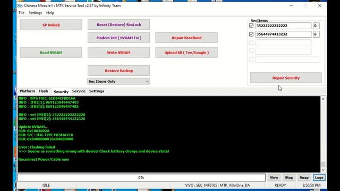Click the Chinese Miracle II title bar icon

click(x=20, y=6)
